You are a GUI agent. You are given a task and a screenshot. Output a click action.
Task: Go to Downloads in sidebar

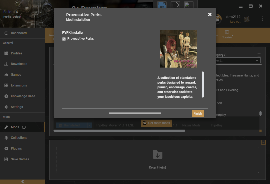pyautogui.click(x=23, y=64)
